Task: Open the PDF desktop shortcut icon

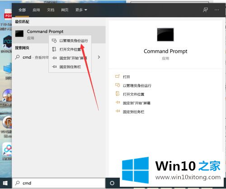Action: click(x=8, y=14)
